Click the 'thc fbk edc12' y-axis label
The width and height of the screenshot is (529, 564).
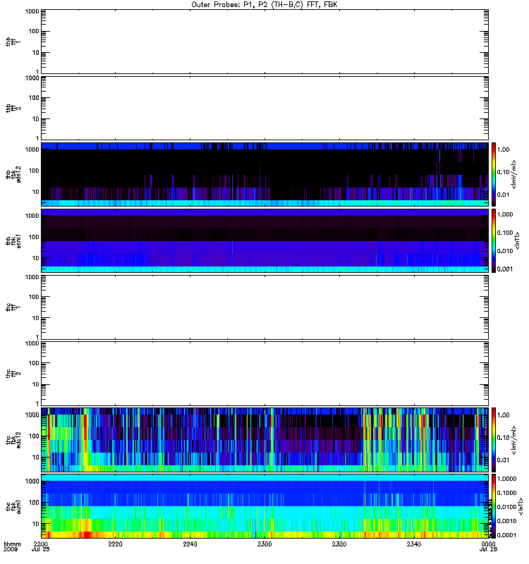pyautogui.click(x=13, y=440)
